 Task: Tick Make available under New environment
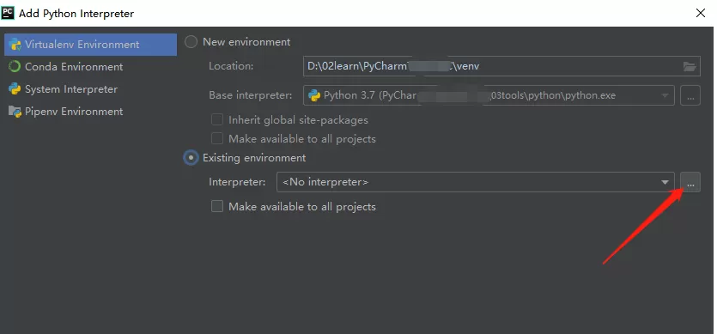coord(217,138)
